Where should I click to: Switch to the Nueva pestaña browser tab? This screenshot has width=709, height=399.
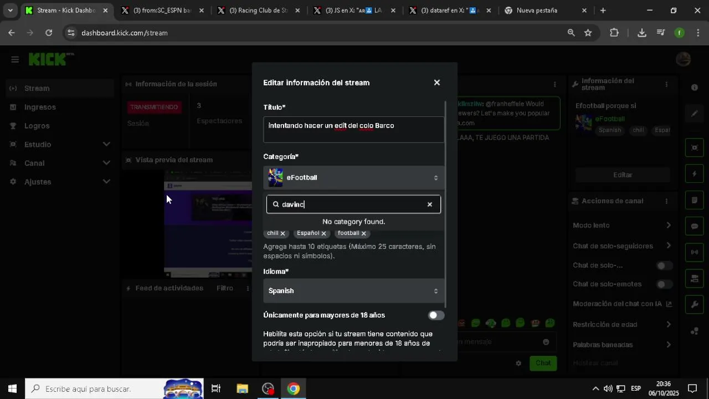coord(546,11)
